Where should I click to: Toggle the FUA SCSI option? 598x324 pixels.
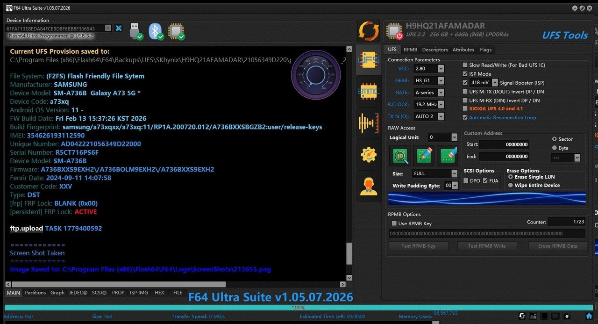tap(485, 180)
